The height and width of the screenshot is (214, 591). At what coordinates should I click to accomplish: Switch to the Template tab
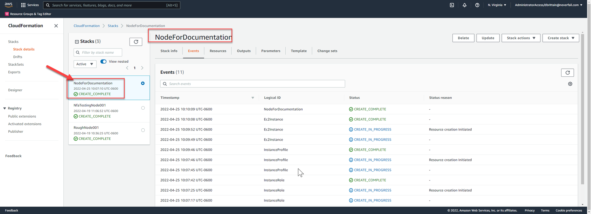pos(299,51)
